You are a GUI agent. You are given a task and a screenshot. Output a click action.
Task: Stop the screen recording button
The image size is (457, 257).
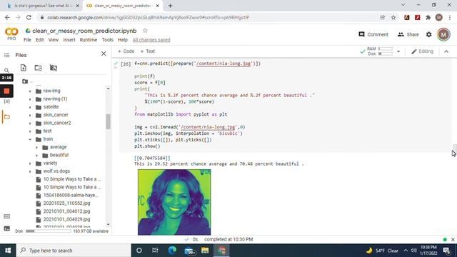[6, 91]
